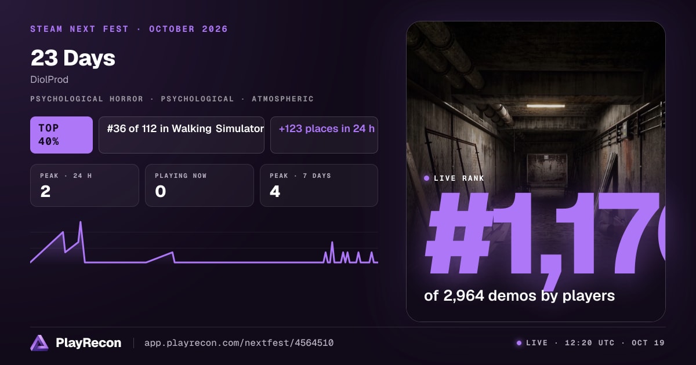The height and width of the screenshot is (365, 696).
Task: Click the #36 of 112 in Walking Simulator chip
Action: pos(182,135)
